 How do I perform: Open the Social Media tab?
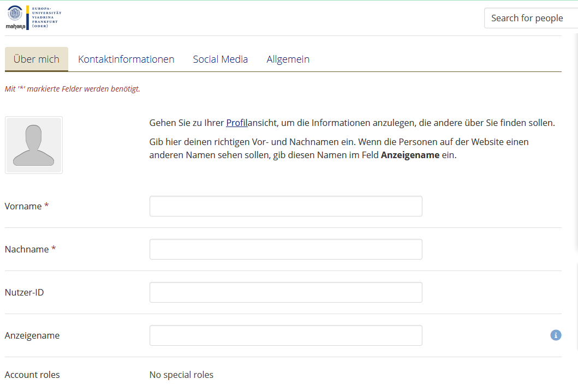[x=221, y=59]
